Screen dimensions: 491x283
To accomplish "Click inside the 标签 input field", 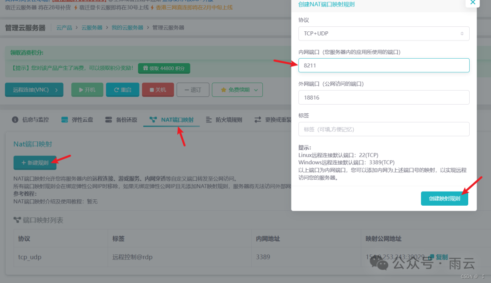I will [x=384, y=129].
